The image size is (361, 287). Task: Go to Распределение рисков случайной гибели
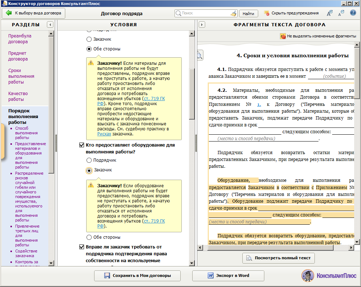click(x=29, y=197)
